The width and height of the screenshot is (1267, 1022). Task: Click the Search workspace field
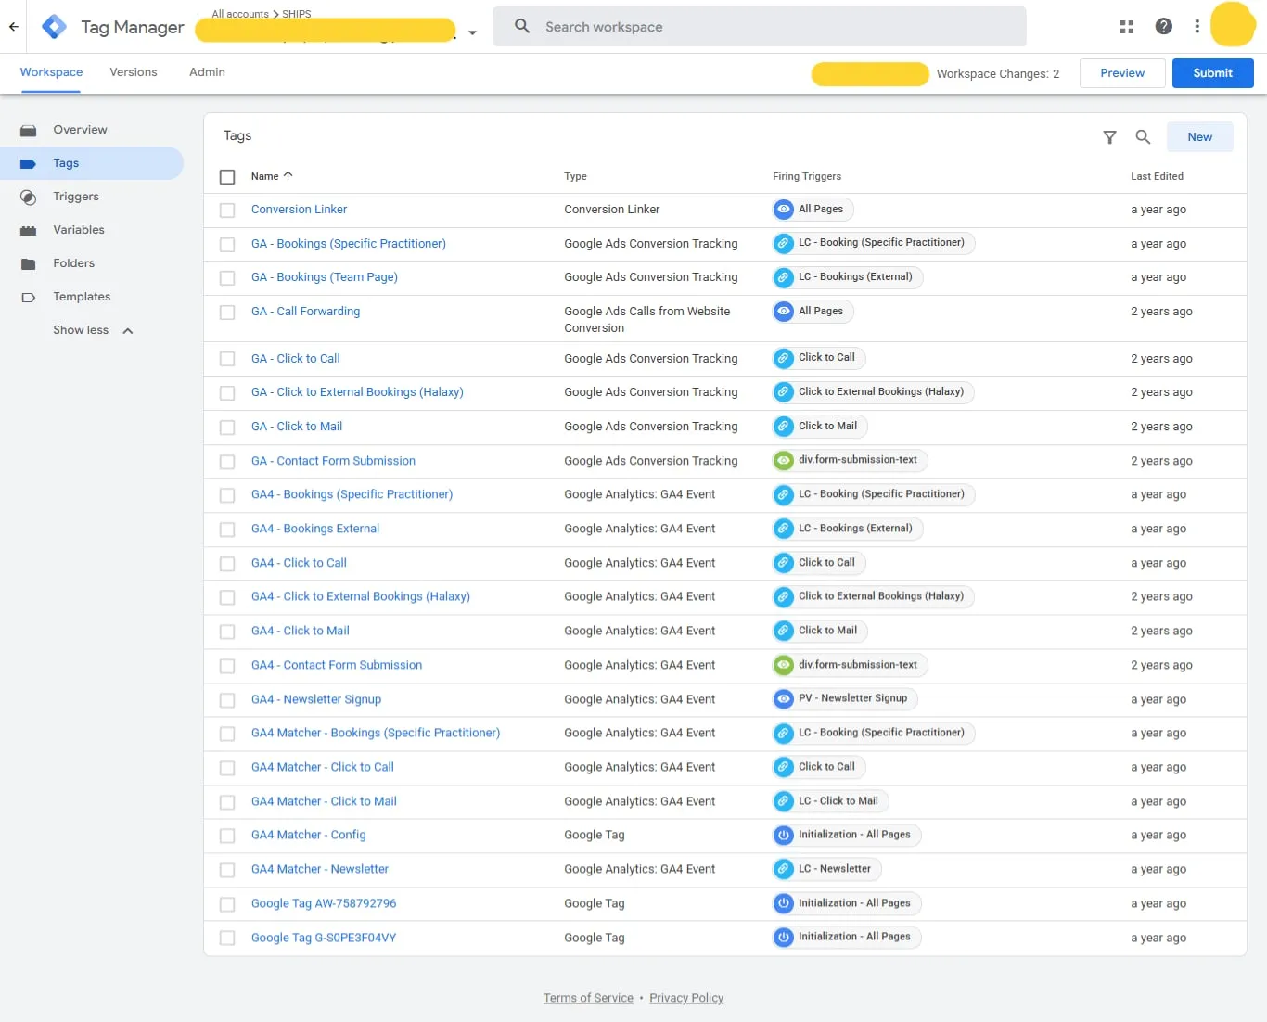pos(760,27)
